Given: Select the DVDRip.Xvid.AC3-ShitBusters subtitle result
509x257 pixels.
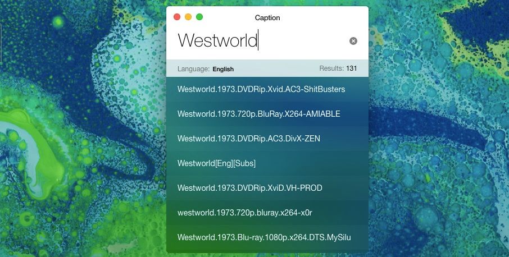Looking at the screenshot, I should (261, 89).
